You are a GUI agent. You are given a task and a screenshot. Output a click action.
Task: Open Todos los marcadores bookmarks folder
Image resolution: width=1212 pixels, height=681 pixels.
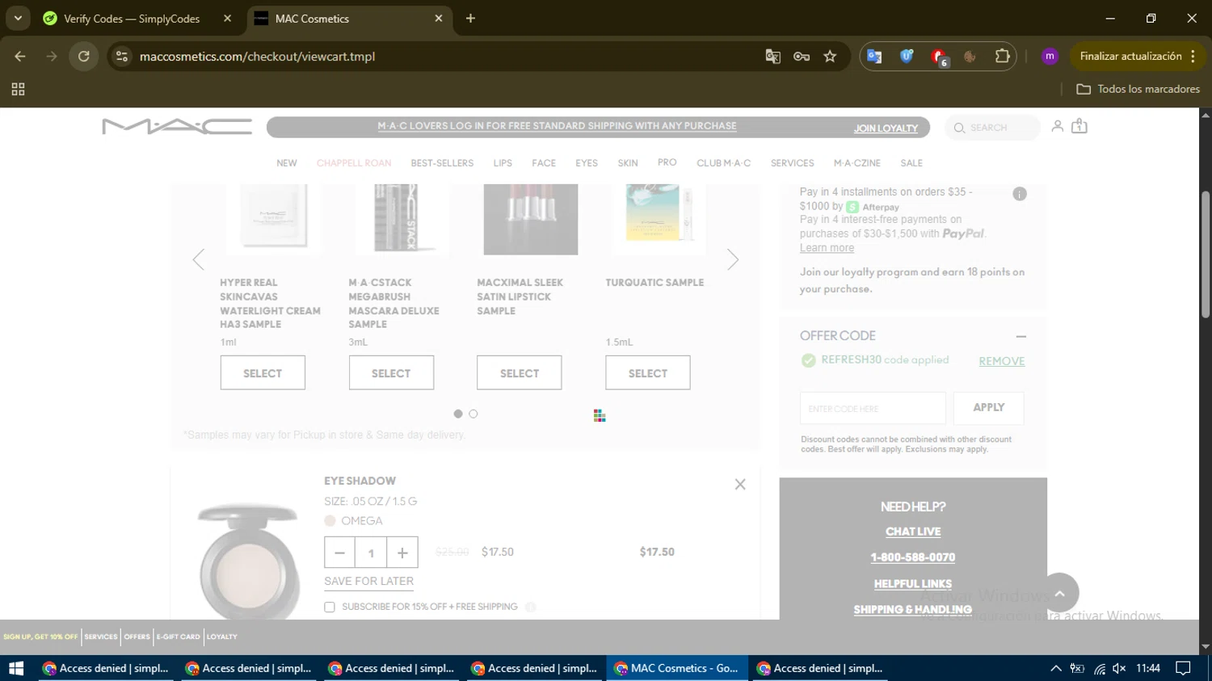1138,89
